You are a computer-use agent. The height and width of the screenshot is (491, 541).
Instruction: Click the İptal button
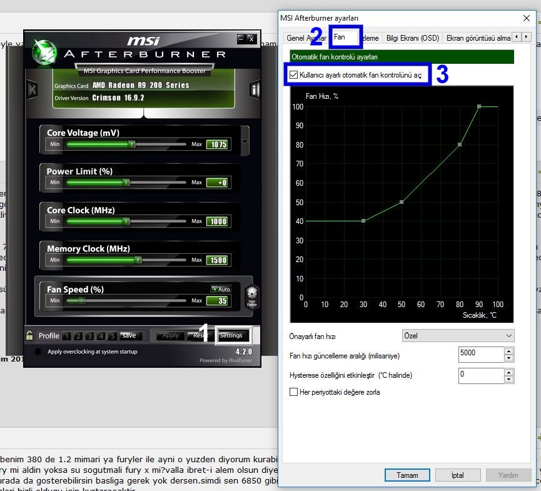coord(457,475)
